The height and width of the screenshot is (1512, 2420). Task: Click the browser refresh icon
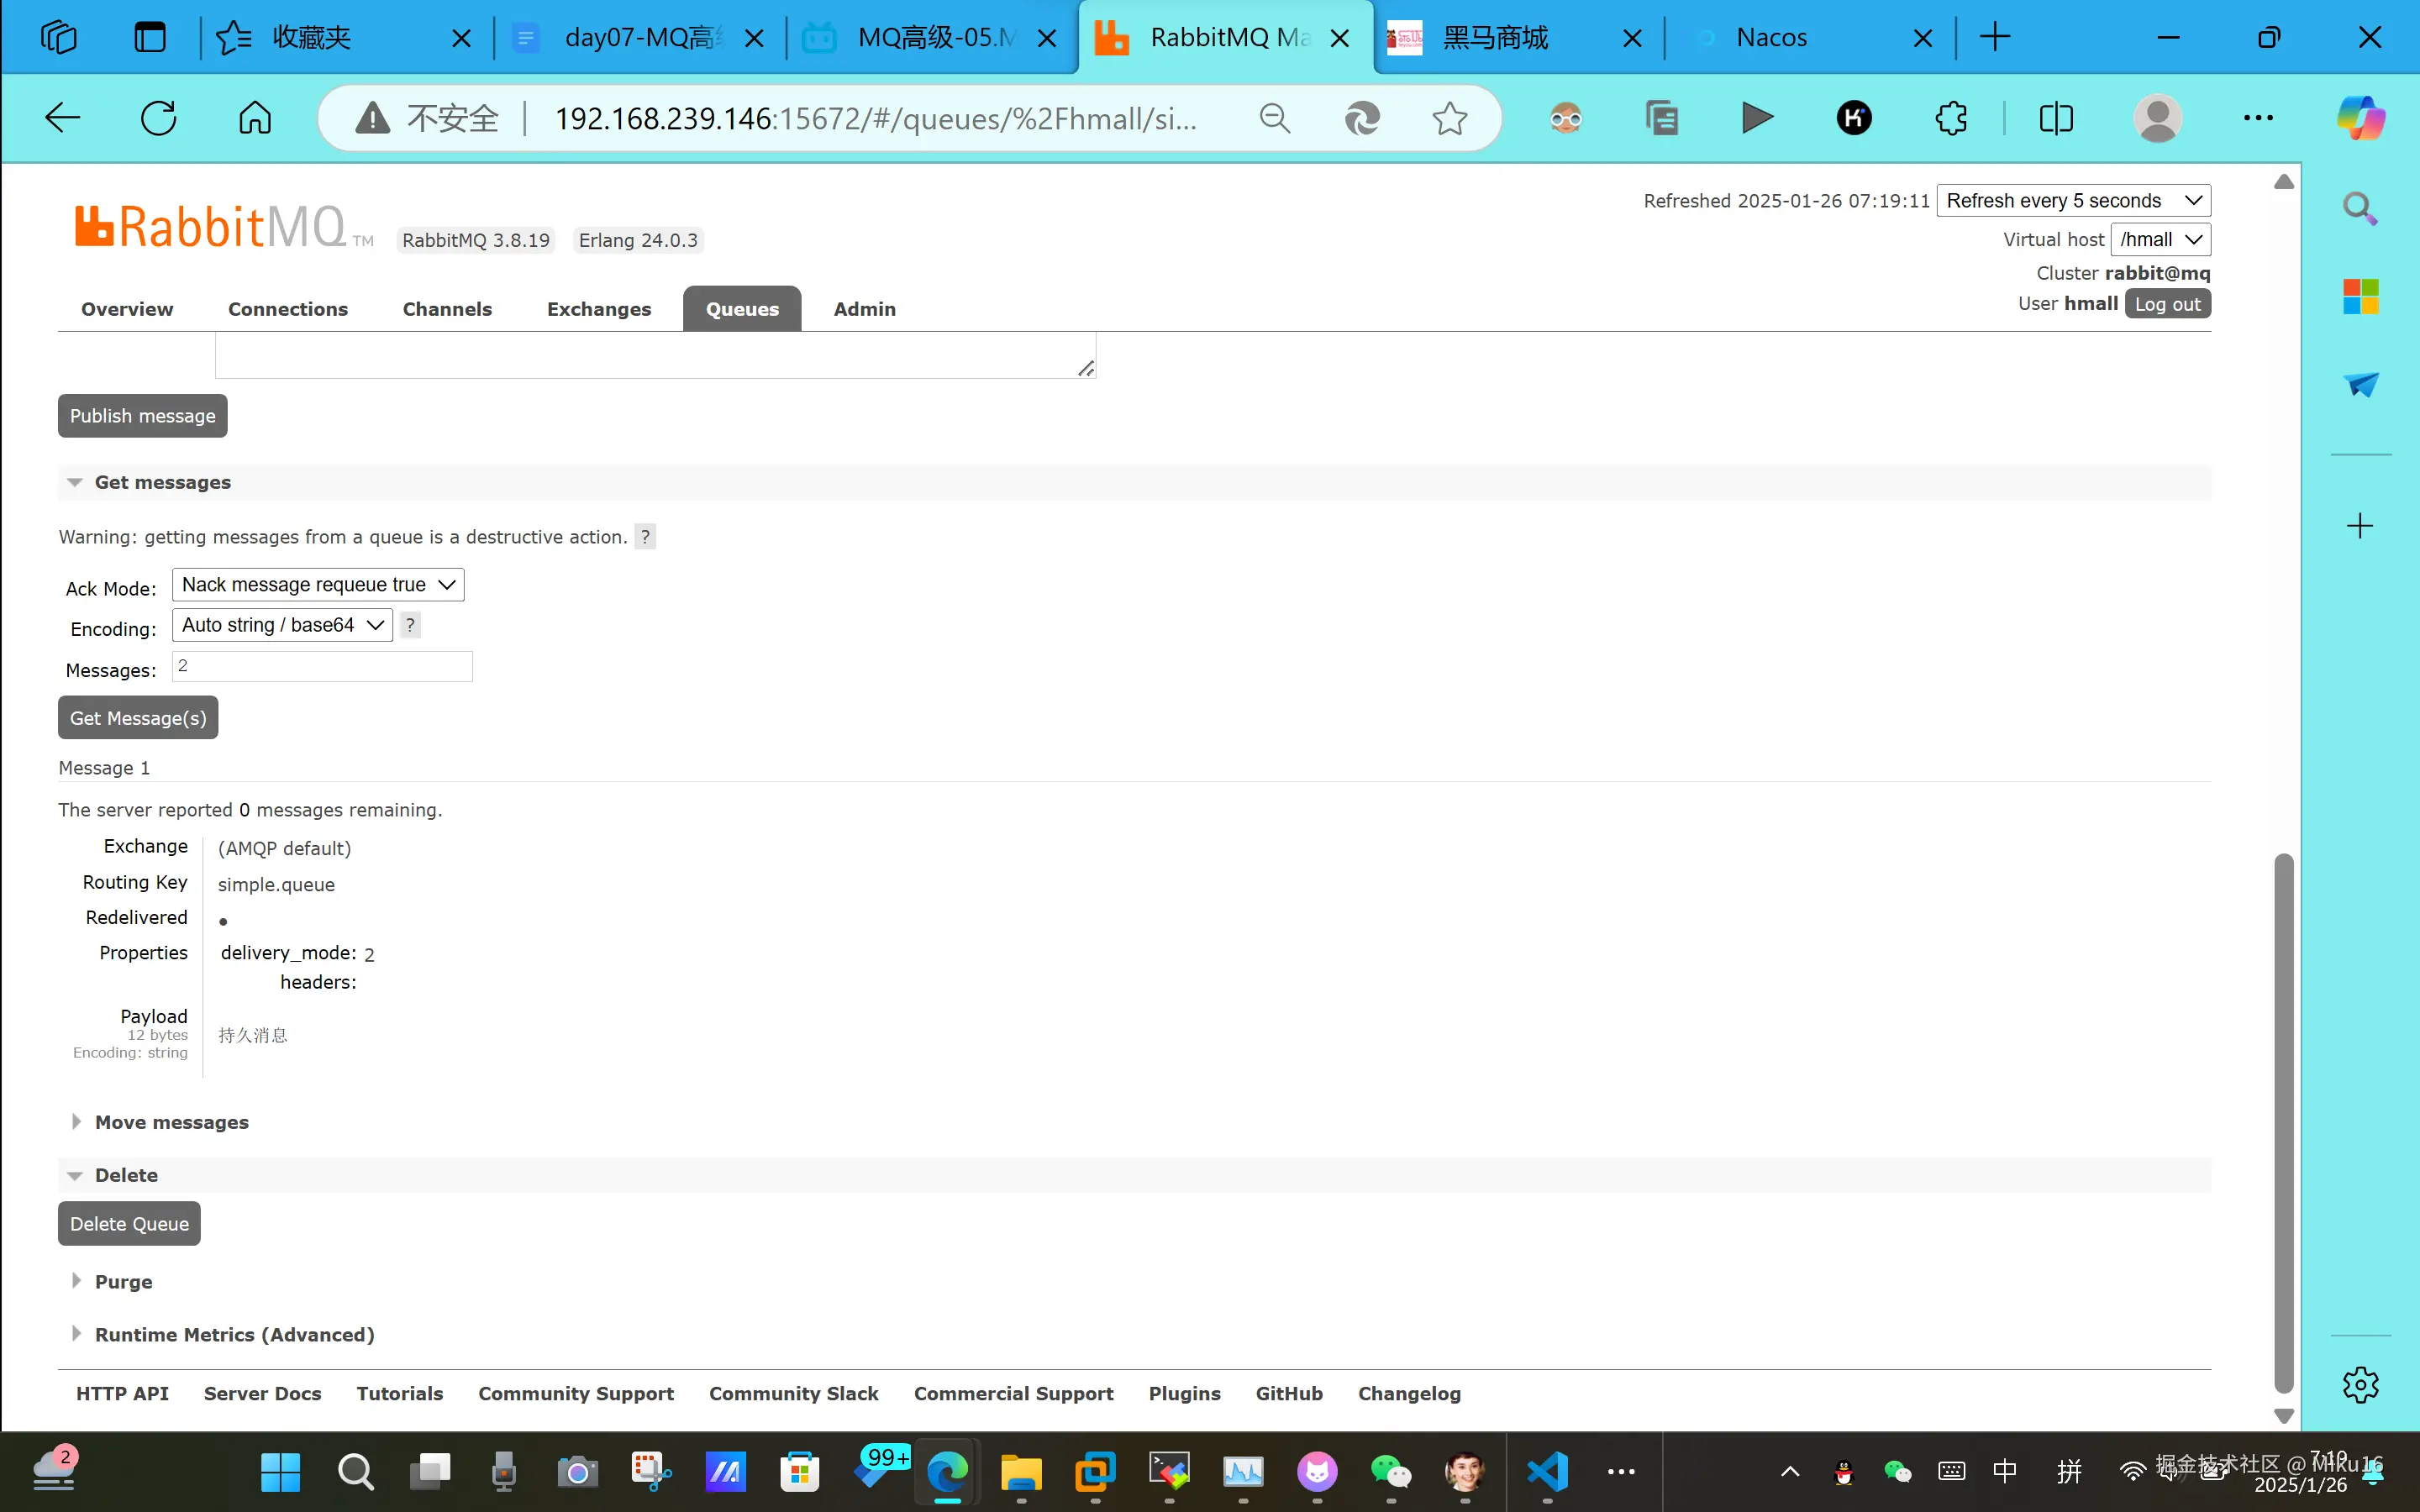pos(158,118)
